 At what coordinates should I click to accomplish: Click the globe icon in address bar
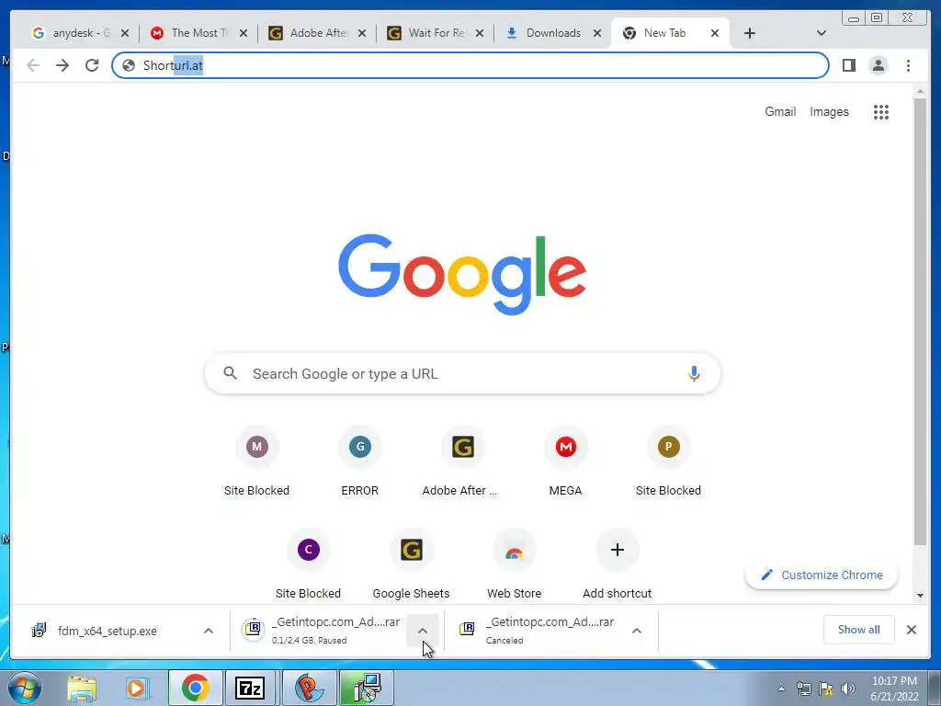click(129, 65)
